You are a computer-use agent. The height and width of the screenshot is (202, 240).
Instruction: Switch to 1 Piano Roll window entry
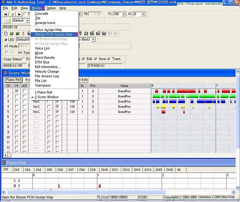coord(54,92)
